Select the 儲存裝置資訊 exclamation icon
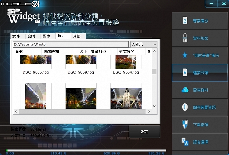The width and height of the screenshot is (229, 155). click(x=185, y=107)
